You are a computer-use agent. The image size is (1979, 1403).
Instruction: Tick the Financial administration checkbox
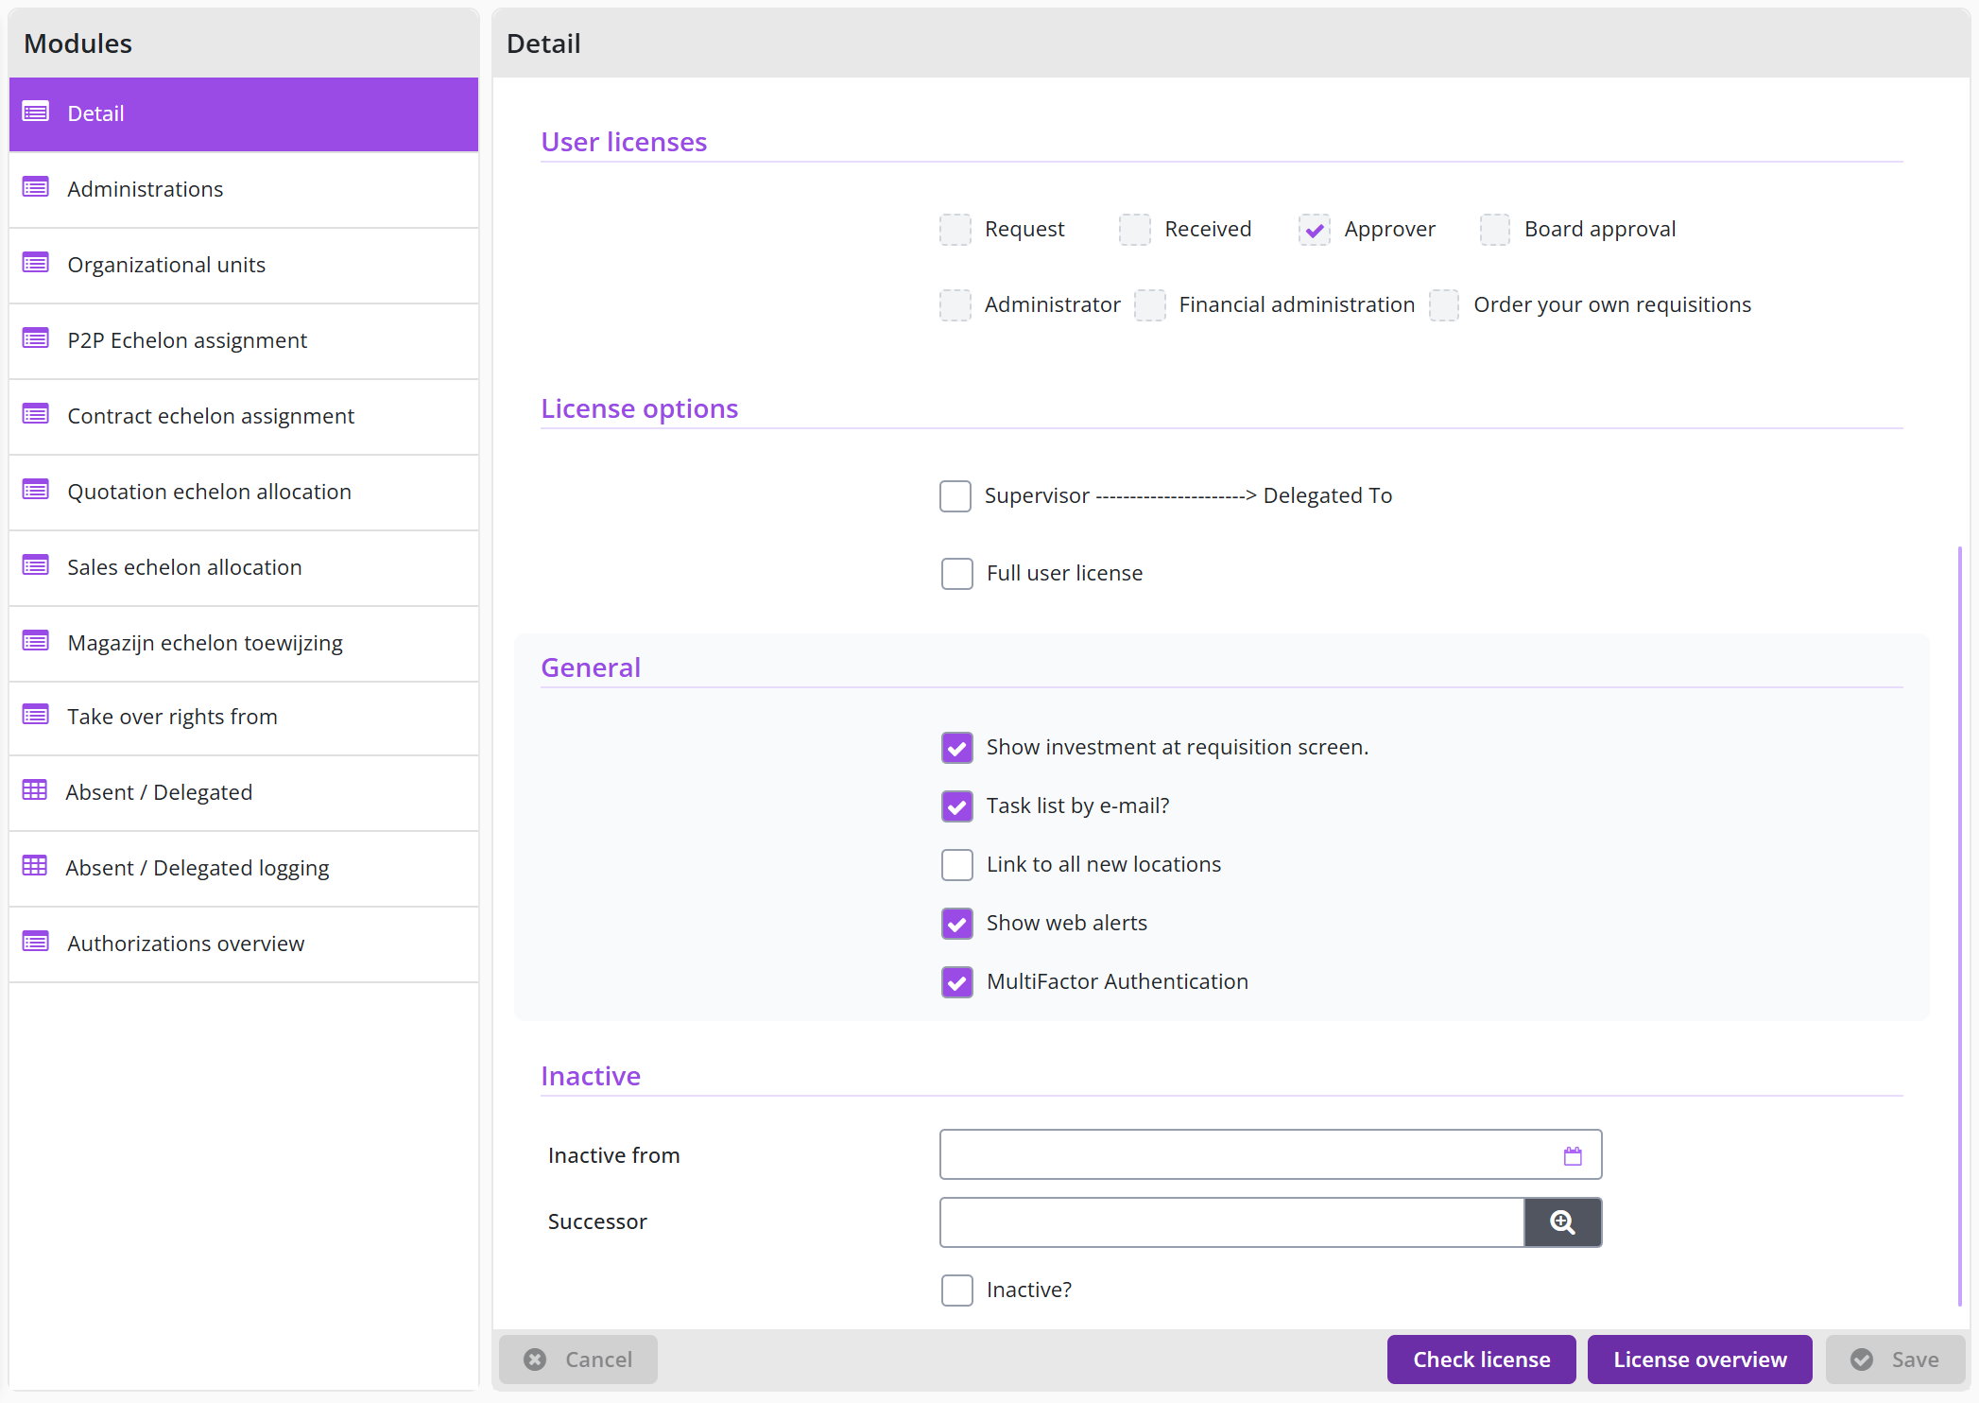click(1150, 305)
